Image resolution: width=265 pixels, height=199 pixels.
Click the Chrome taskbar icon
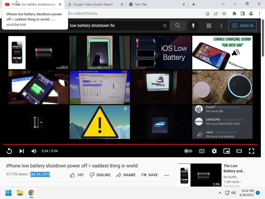(31, 193)
